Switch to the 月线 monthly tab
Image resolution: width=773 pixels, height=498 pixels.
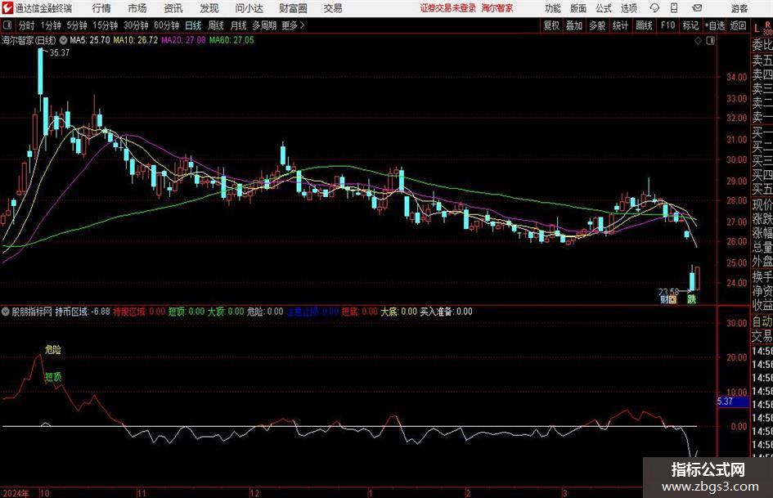coord(238,25)
